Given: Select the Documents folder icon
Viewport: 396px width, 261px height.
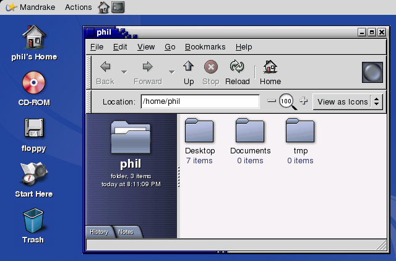Looking at the screenshot, I should click(250, 130).
